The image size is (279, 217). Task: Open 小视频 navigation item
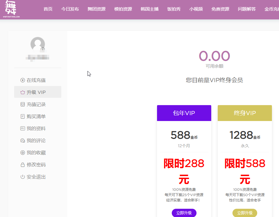pos(196,9)
